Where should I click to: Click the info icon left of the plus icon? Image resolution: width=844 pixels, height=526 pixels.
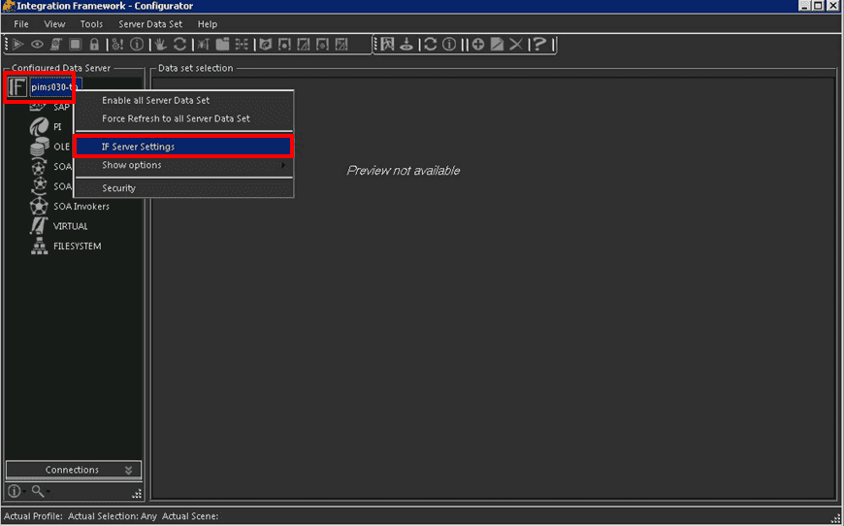pos(449,44)
